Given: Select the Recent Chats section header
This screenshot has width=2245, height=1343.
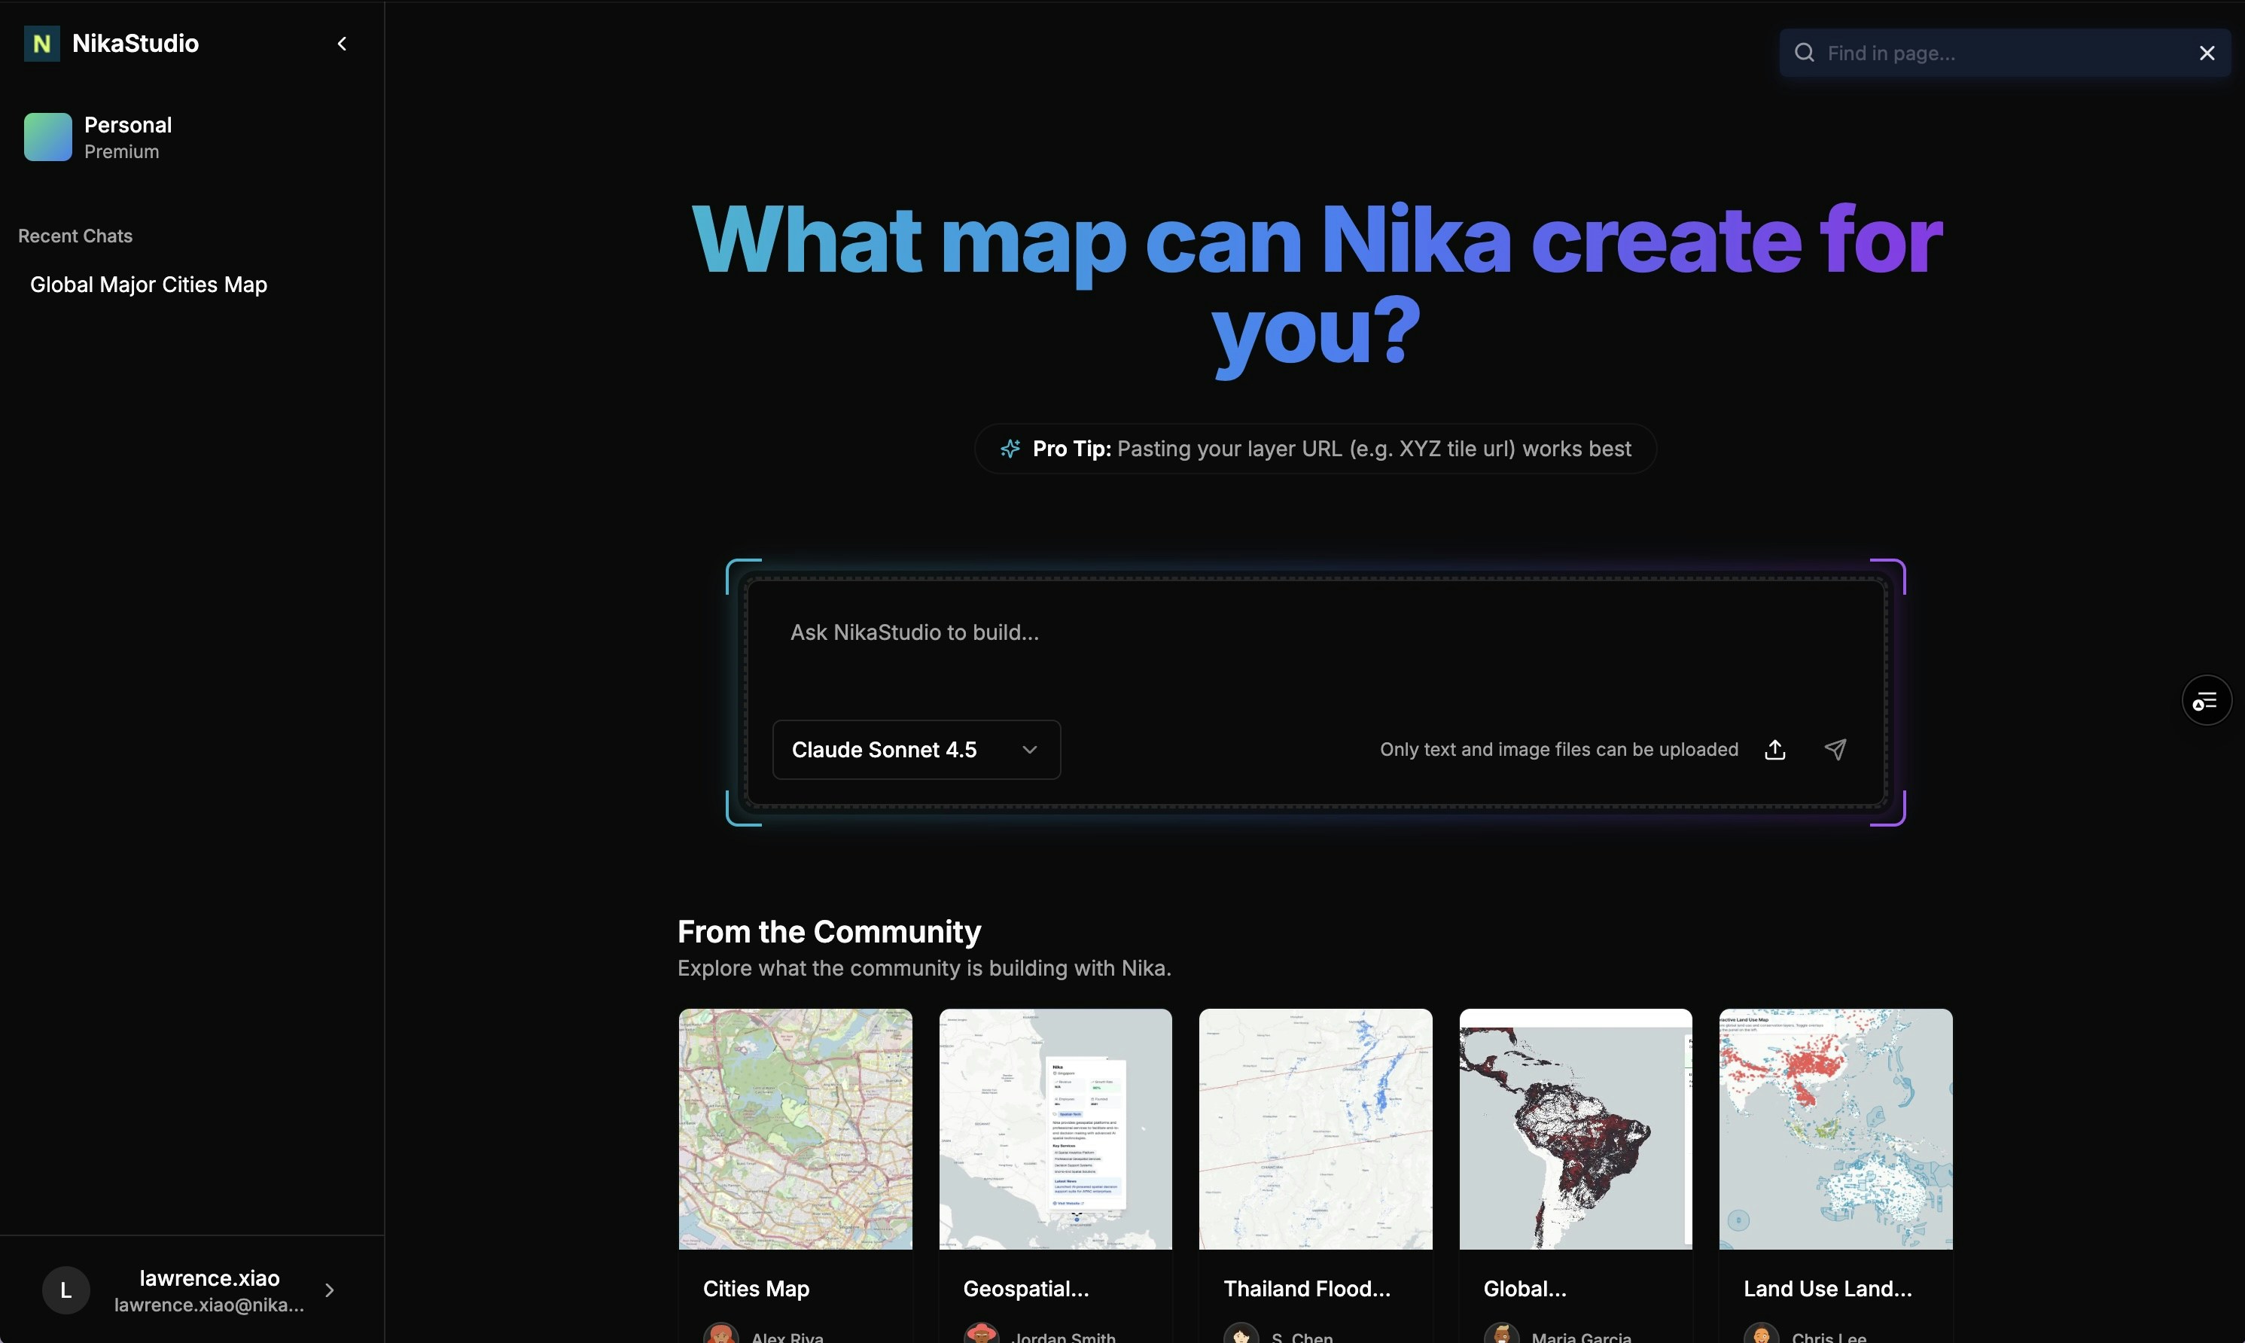Looking at the screenshot, I should 75,236.
